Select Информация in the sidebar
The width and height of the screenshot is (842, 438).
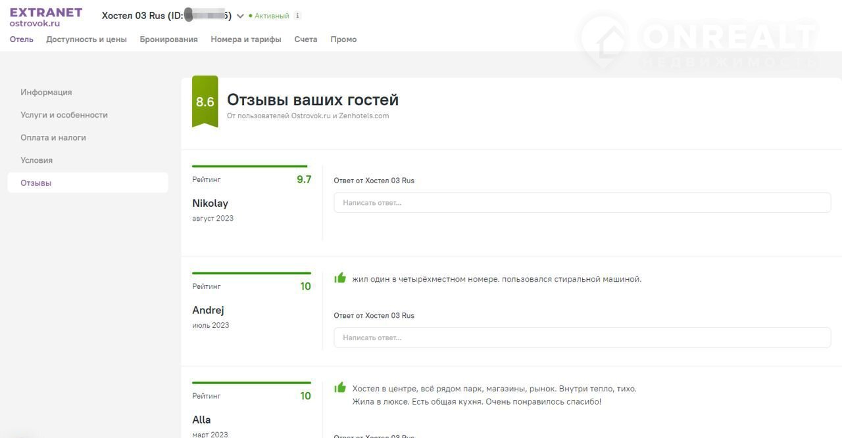tap(46, 93)
